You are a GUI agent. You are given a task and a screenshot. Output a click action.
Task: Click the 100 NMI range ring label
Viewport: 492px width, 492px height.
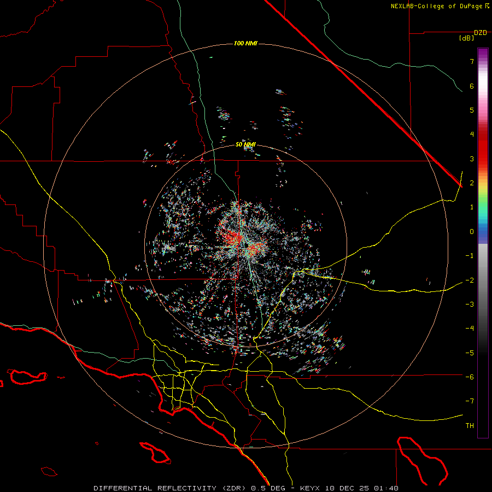pos(245,43)
